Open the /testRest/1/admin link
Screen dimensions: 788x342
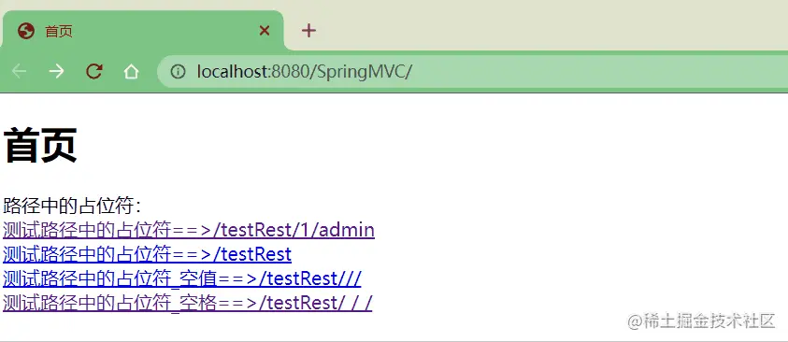tap(189, 230)
